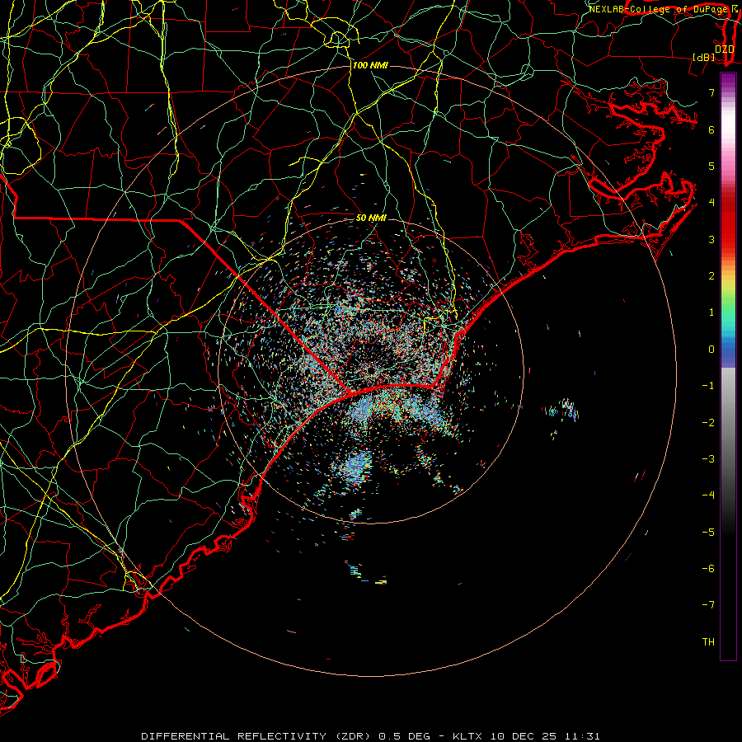Click the "KLTX 10 DEC 25 11:31" timestamp text
Viewport: 742px width, 742px height.
click(x=526, y=736)
